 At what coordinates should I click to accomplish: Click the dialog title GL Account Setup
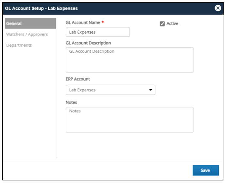[24, 8]
